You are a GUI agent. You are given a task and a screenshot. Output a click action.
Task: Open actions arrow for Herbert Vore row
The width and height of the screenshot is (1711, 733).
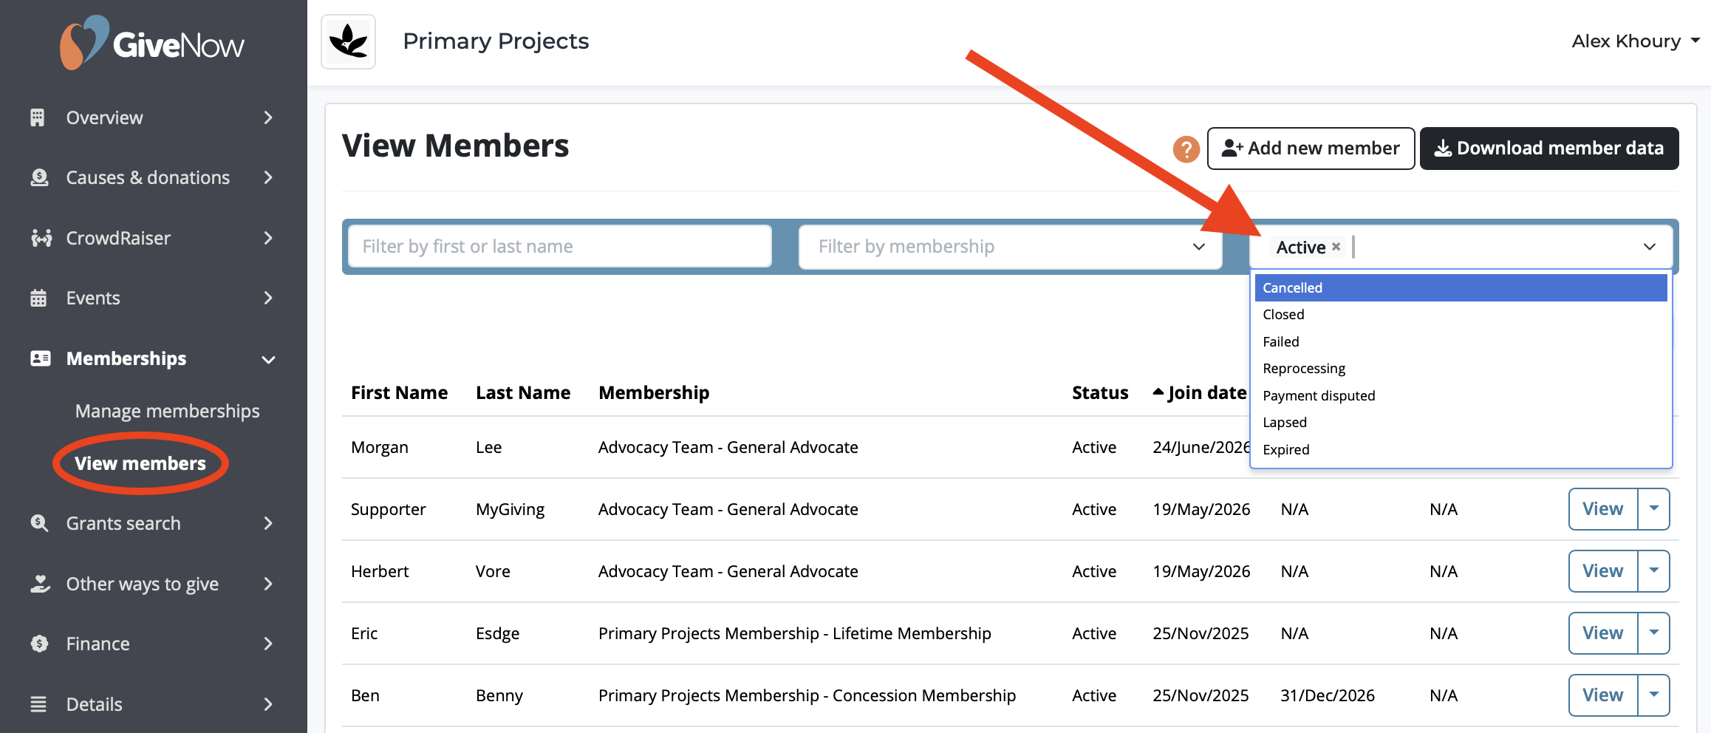[x=1654, y=570]
